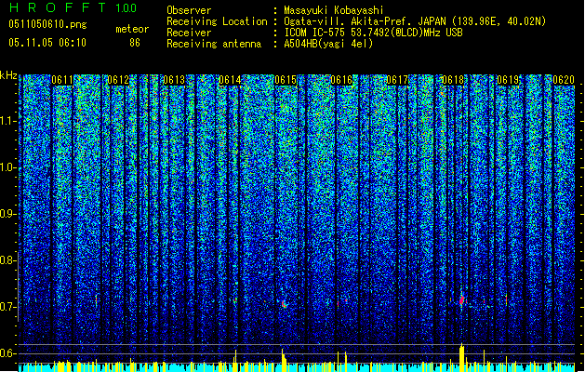This screenshot has height=372, width=585.
Task: Click the 0.8 kHz axis label
Action: (8, 260)
